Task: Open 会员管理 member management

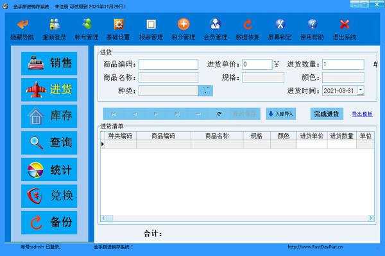Action: [216, 29]
